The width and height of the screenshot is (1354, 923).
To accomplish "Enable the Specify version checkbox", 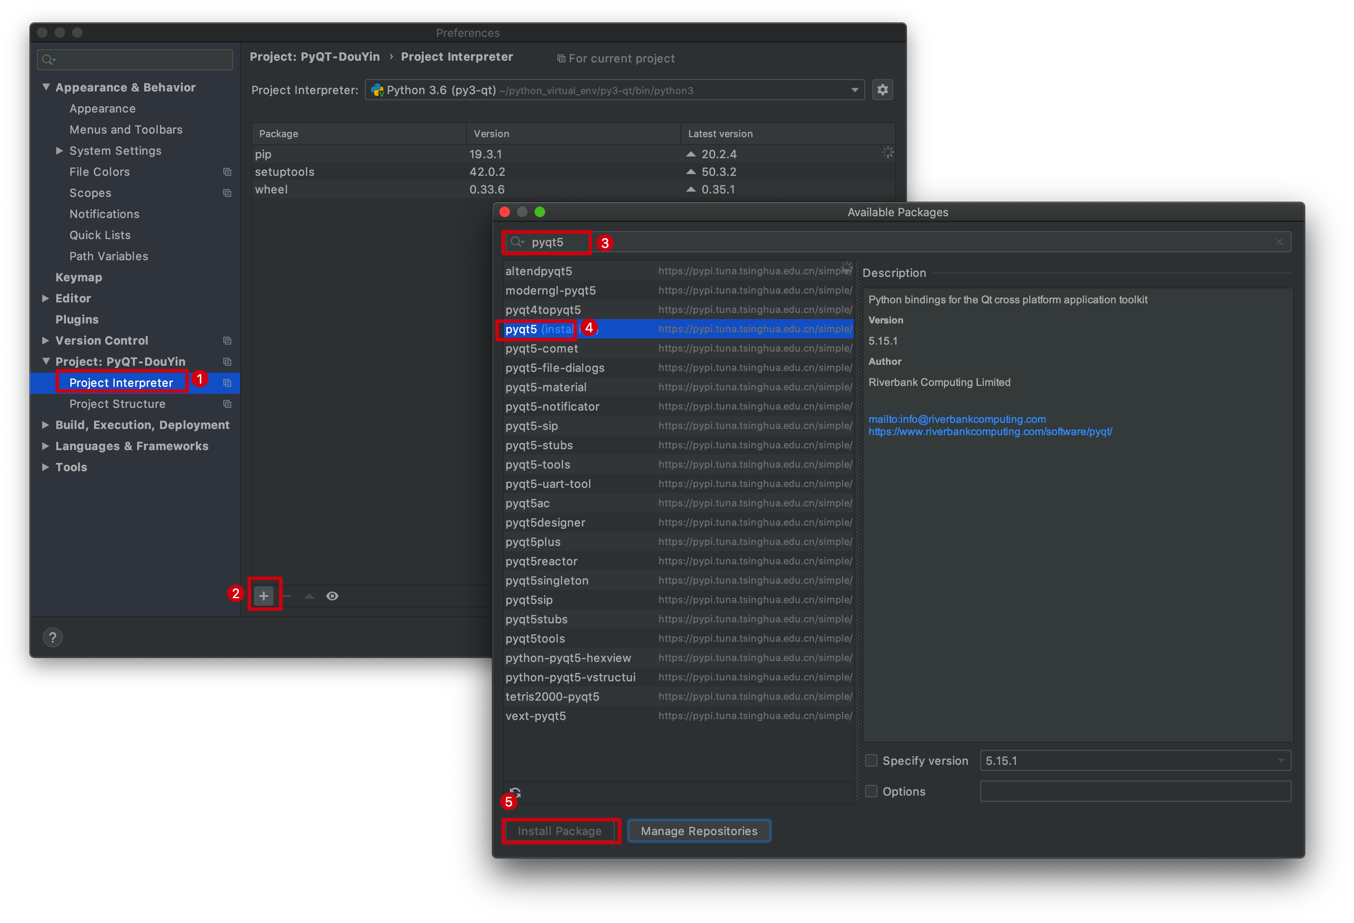I will [x=872, y=760].
